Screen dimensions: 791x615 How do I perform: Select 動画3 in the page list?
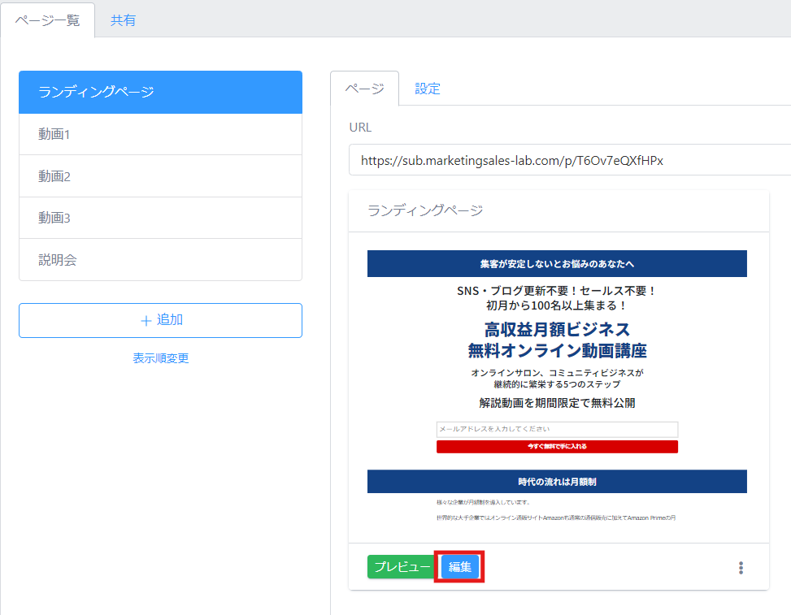click(160, 218)
